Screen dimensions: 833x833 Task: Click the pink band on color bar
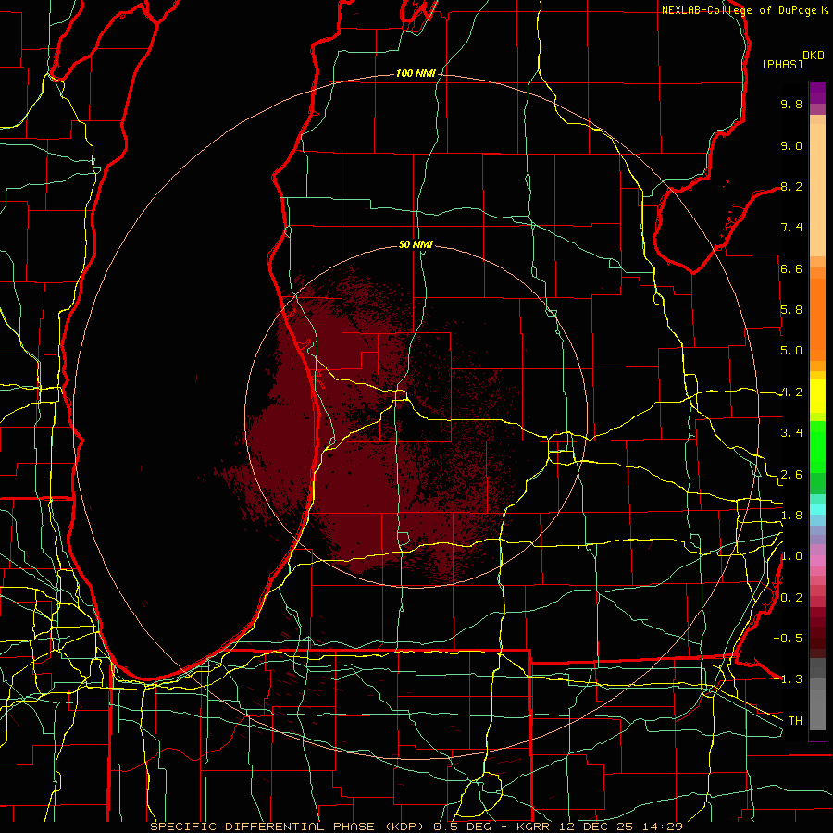817,561
